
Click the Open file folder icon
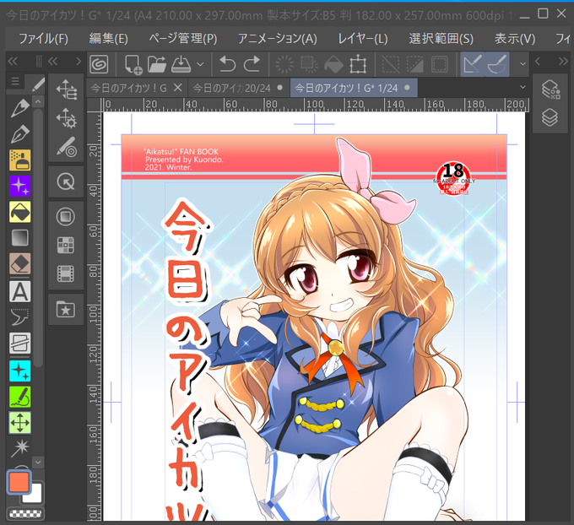pyautogui.click(x=157, y=64)
